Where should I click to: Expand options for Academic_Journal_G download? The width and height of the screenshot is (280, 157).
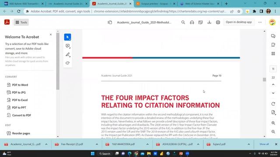(46, 144)
